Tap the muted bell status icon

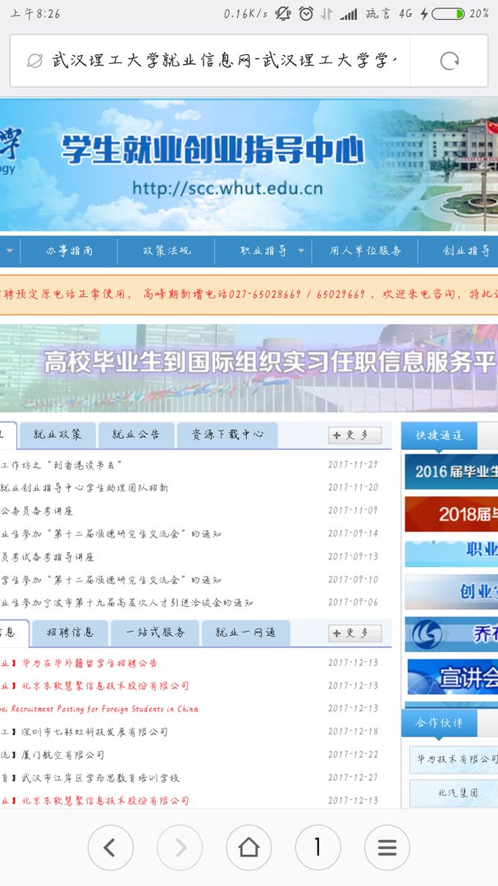click(x=283, y=14)
